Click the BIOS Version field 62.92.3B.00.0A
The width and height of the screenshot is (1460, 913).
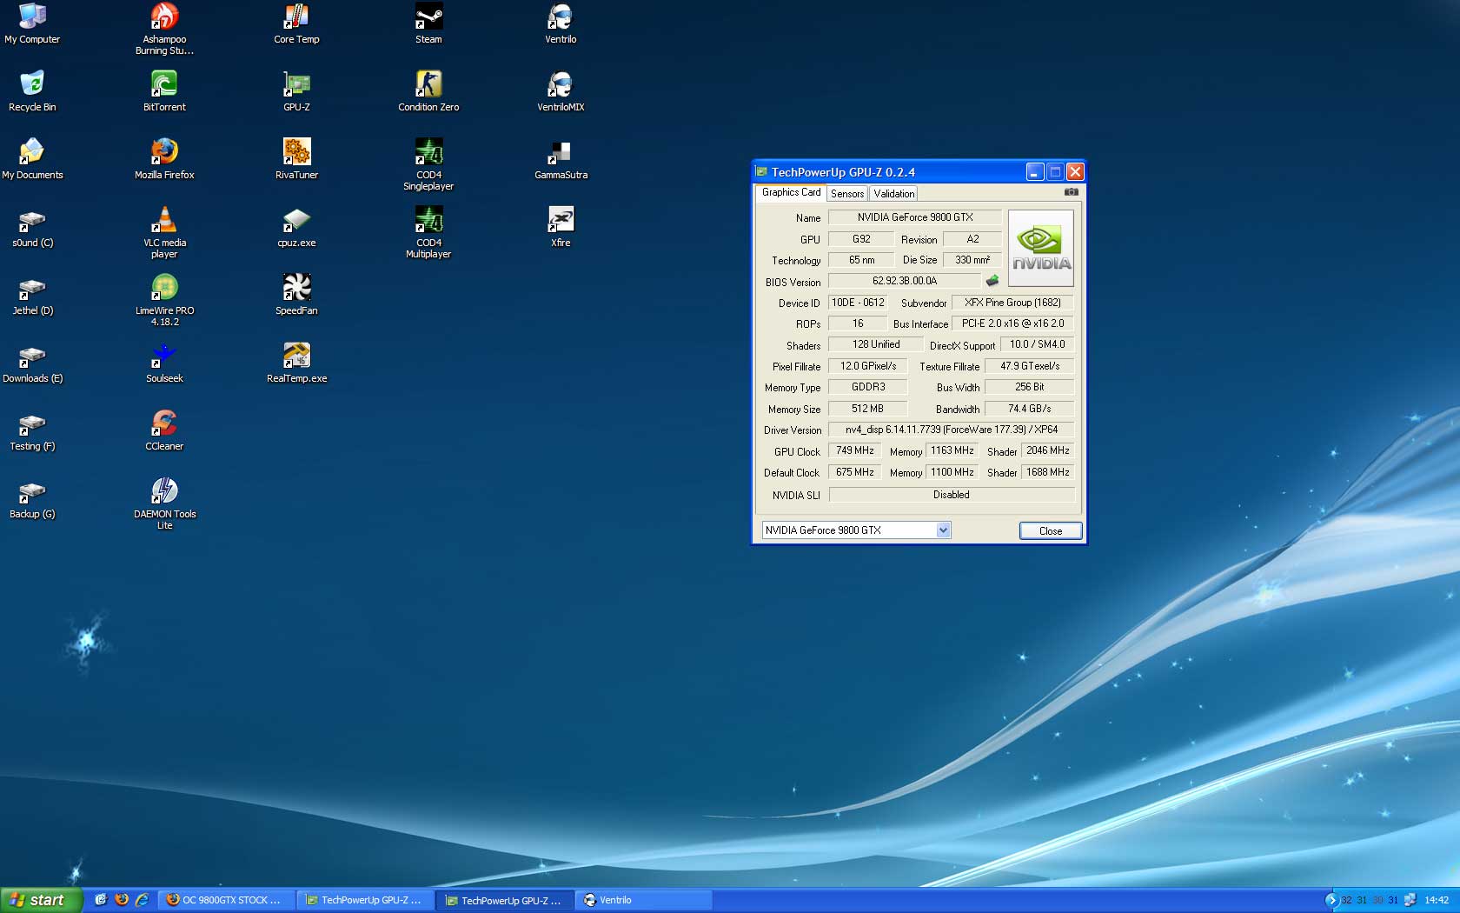coord(905,281)
